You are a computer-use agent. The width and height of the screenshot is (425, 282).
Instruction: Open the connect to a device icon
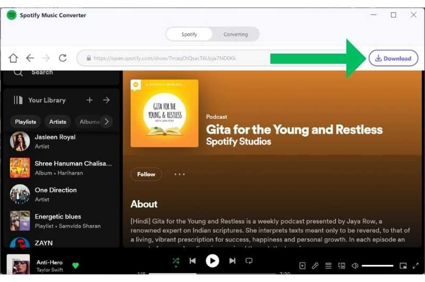coord(342,266)
